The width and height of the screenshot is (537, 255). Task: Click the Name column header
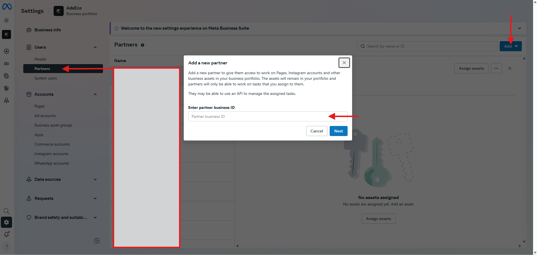coord(120,61)
